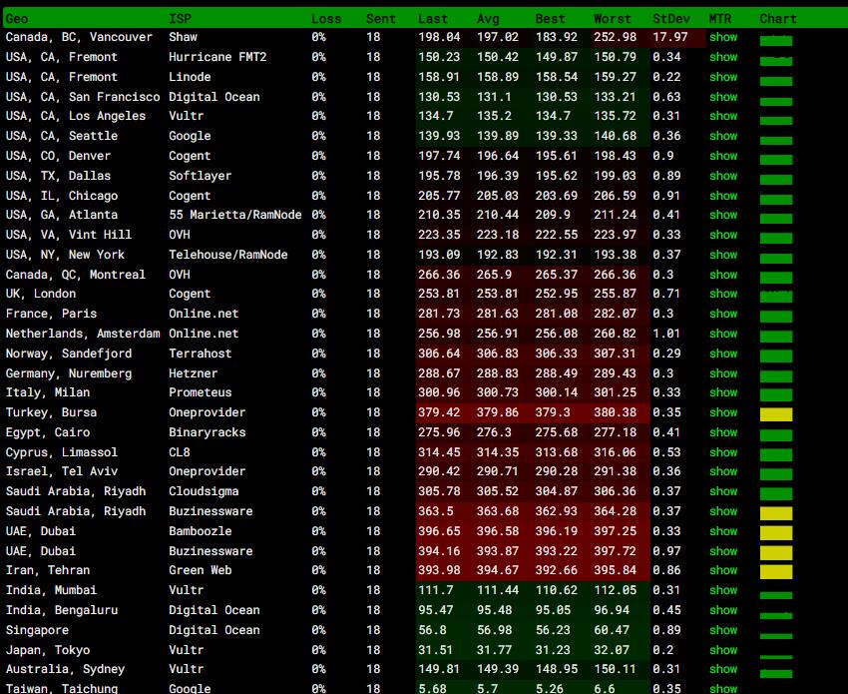
Task: Open show link for Milan Prometeus
Action: click(x=723, y=392)
